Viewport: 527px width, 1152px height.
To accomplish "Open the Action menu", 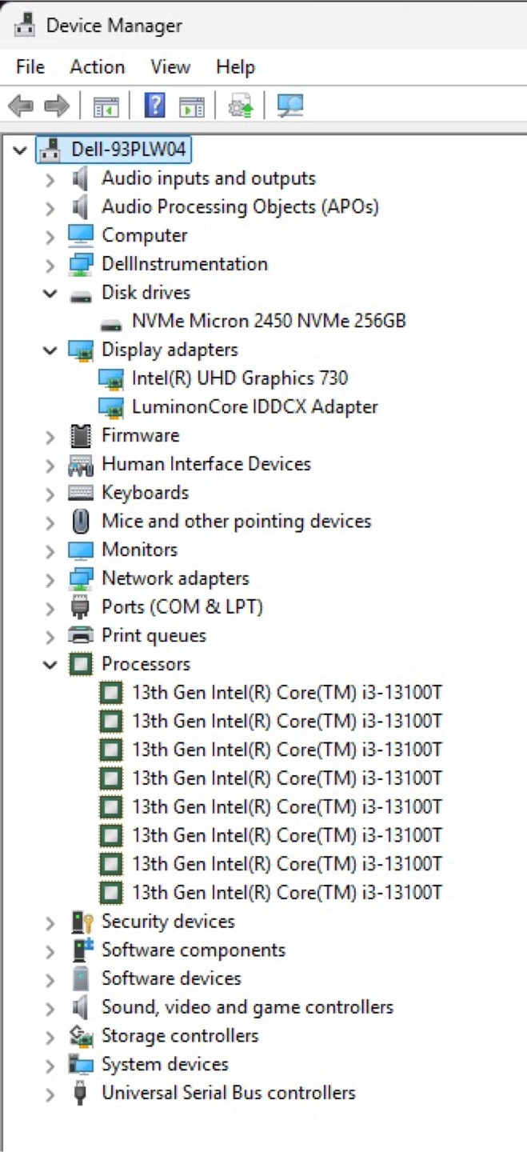I will (x=98, y=67).
